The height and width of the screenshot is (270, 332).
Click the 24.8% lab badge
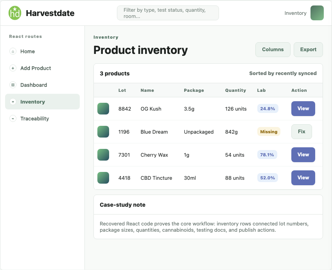(x=267, y=109)
